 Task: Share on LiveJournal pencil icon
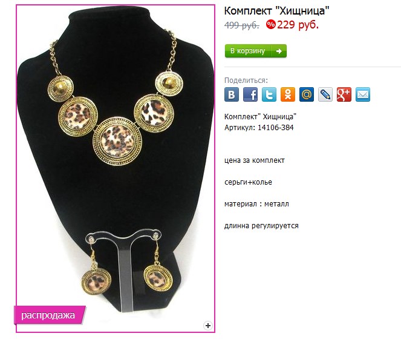(x=325, y=94)
